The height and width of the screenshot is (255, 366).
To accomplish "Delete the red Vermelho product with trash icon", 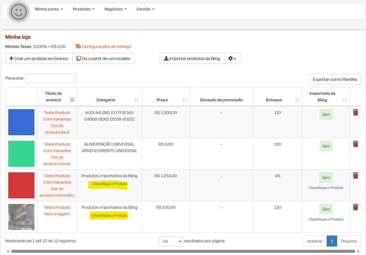I will pyautogui.click(x=355, y=176).
